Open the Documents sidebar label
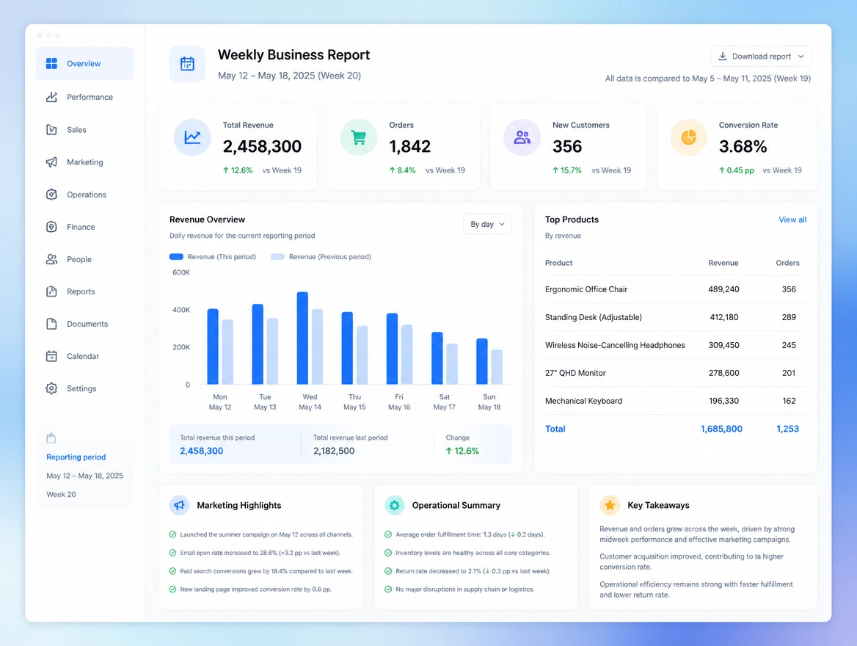The image size is (857, 646). coord(87,324)
